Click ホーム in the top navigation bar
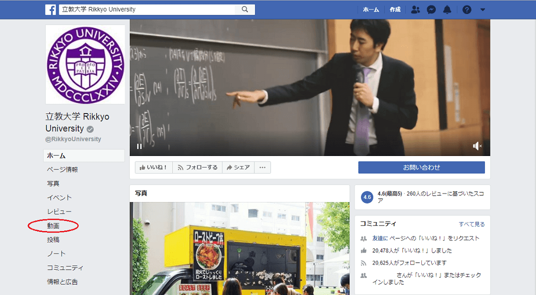The height and width of the screenshot is (295, 536). 371,10
